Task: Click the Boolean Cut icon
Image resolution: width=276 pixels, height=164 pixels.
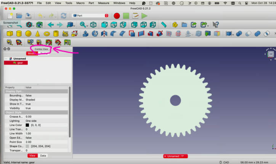Action: (248, 34)
